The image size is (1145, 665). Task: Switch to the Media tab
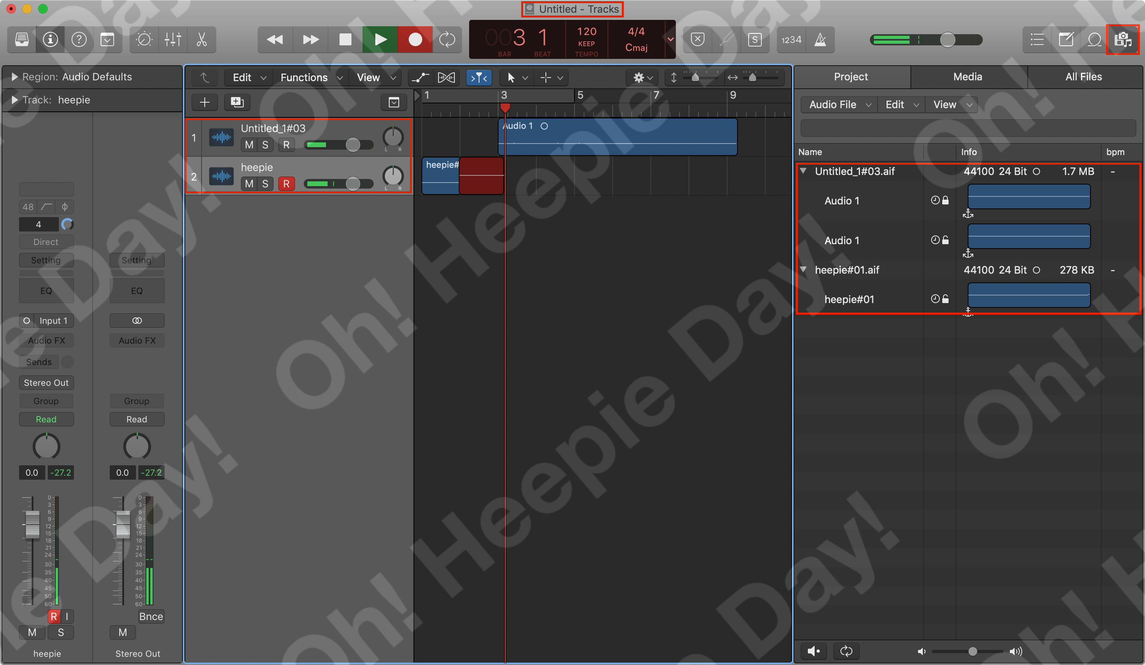pos(967,77)
